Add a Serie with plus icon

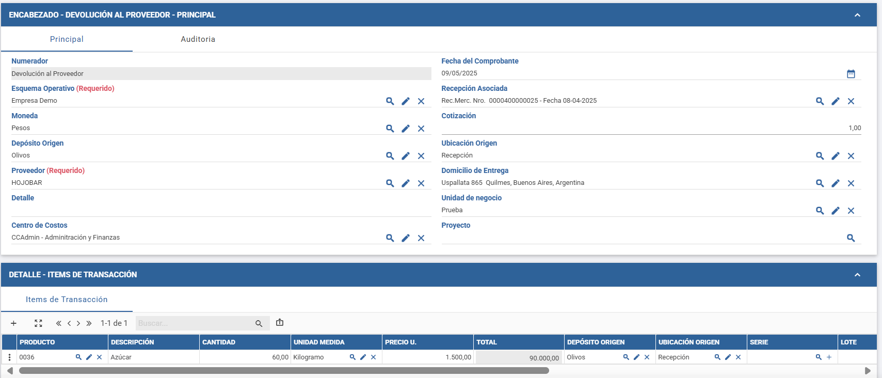coord(829,357)
